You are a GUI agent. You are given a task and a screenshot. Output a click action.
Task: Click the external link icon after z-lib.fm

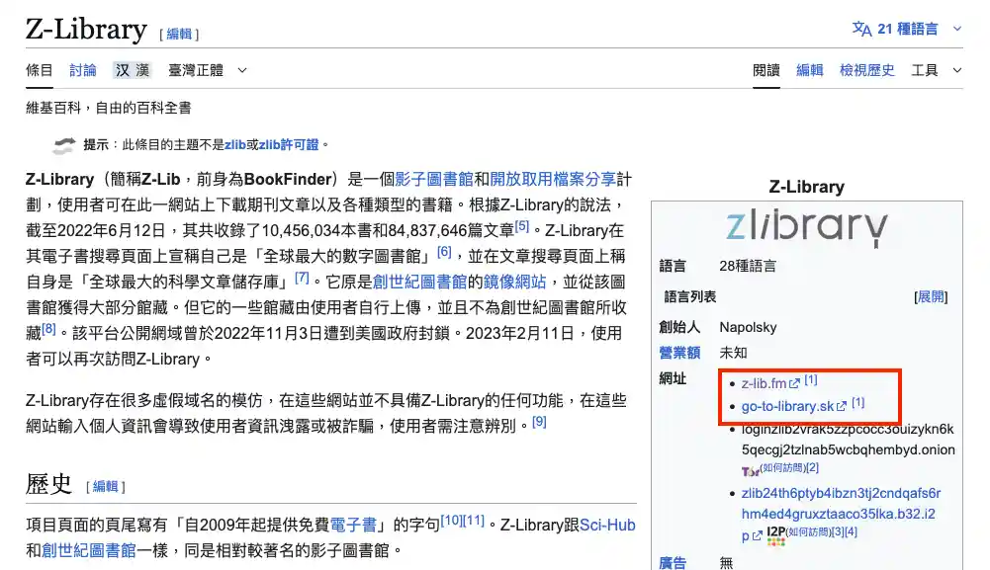click(x=794, y=383)
